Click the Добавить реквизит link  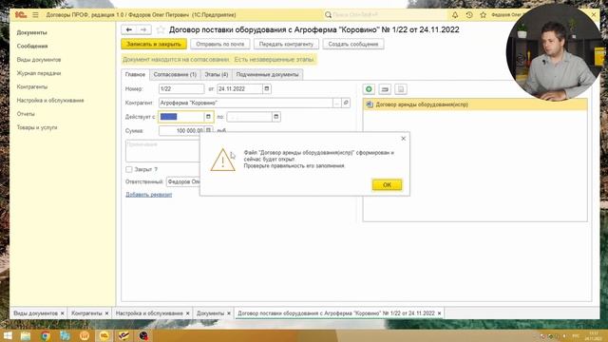(149, 195)
